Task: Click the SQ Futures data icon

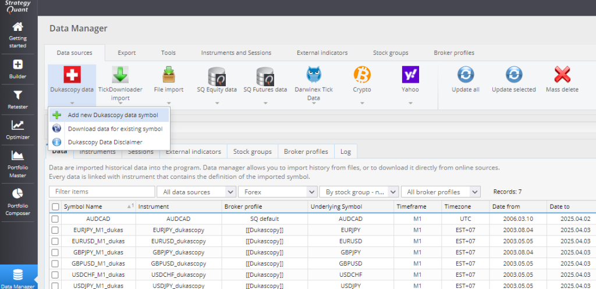Action: [265, 75]
